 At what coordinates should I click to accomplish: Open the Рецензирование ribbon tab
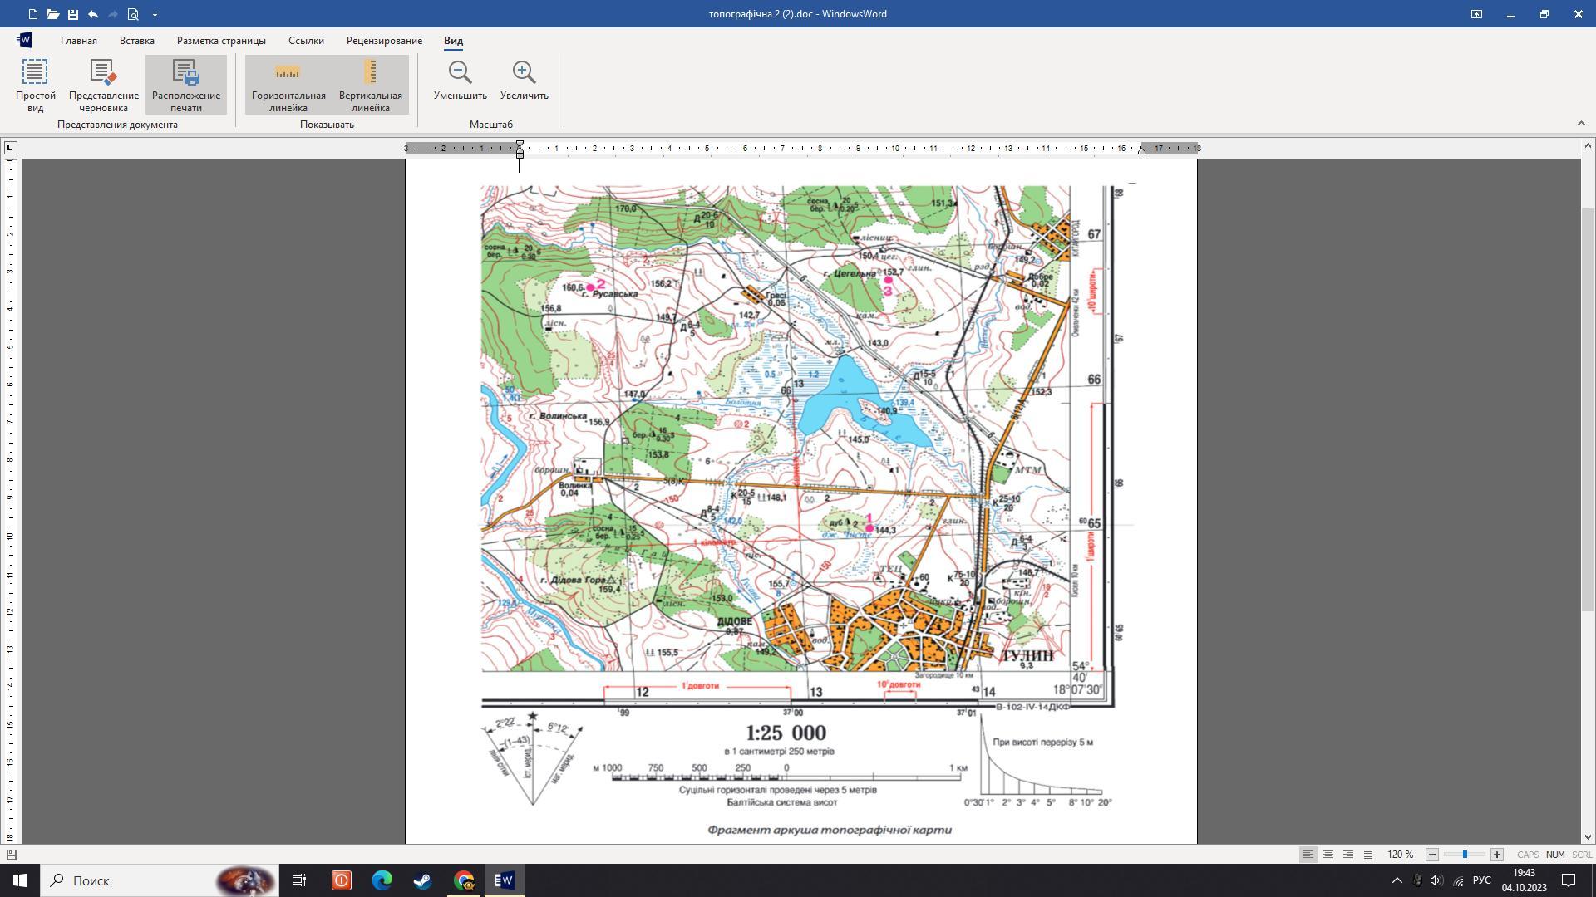click(x=385, y=41)
